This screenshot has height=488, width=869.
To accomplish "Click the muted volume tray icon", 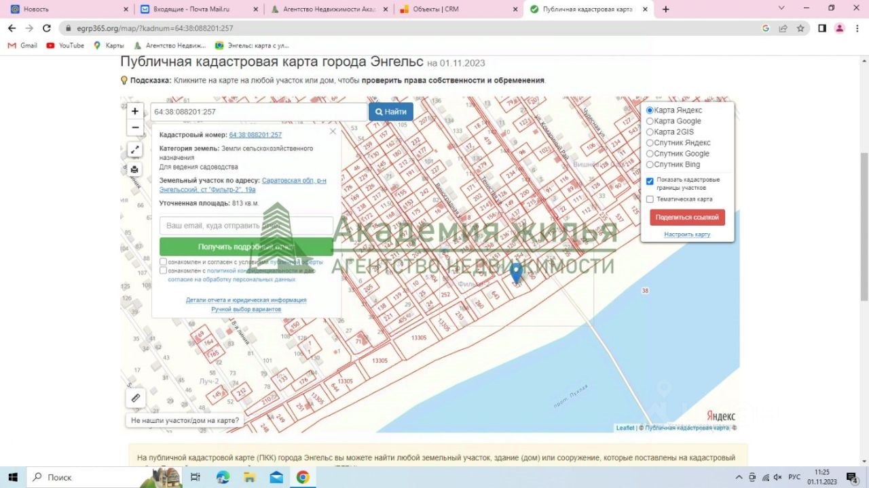I will click(x=777, y=477).
